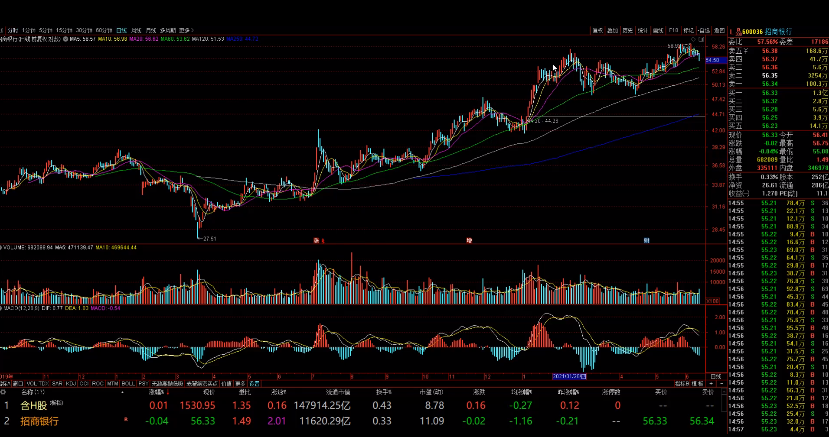Select the BOLL indicator tab
829x437 pixels.
(128, 384)
